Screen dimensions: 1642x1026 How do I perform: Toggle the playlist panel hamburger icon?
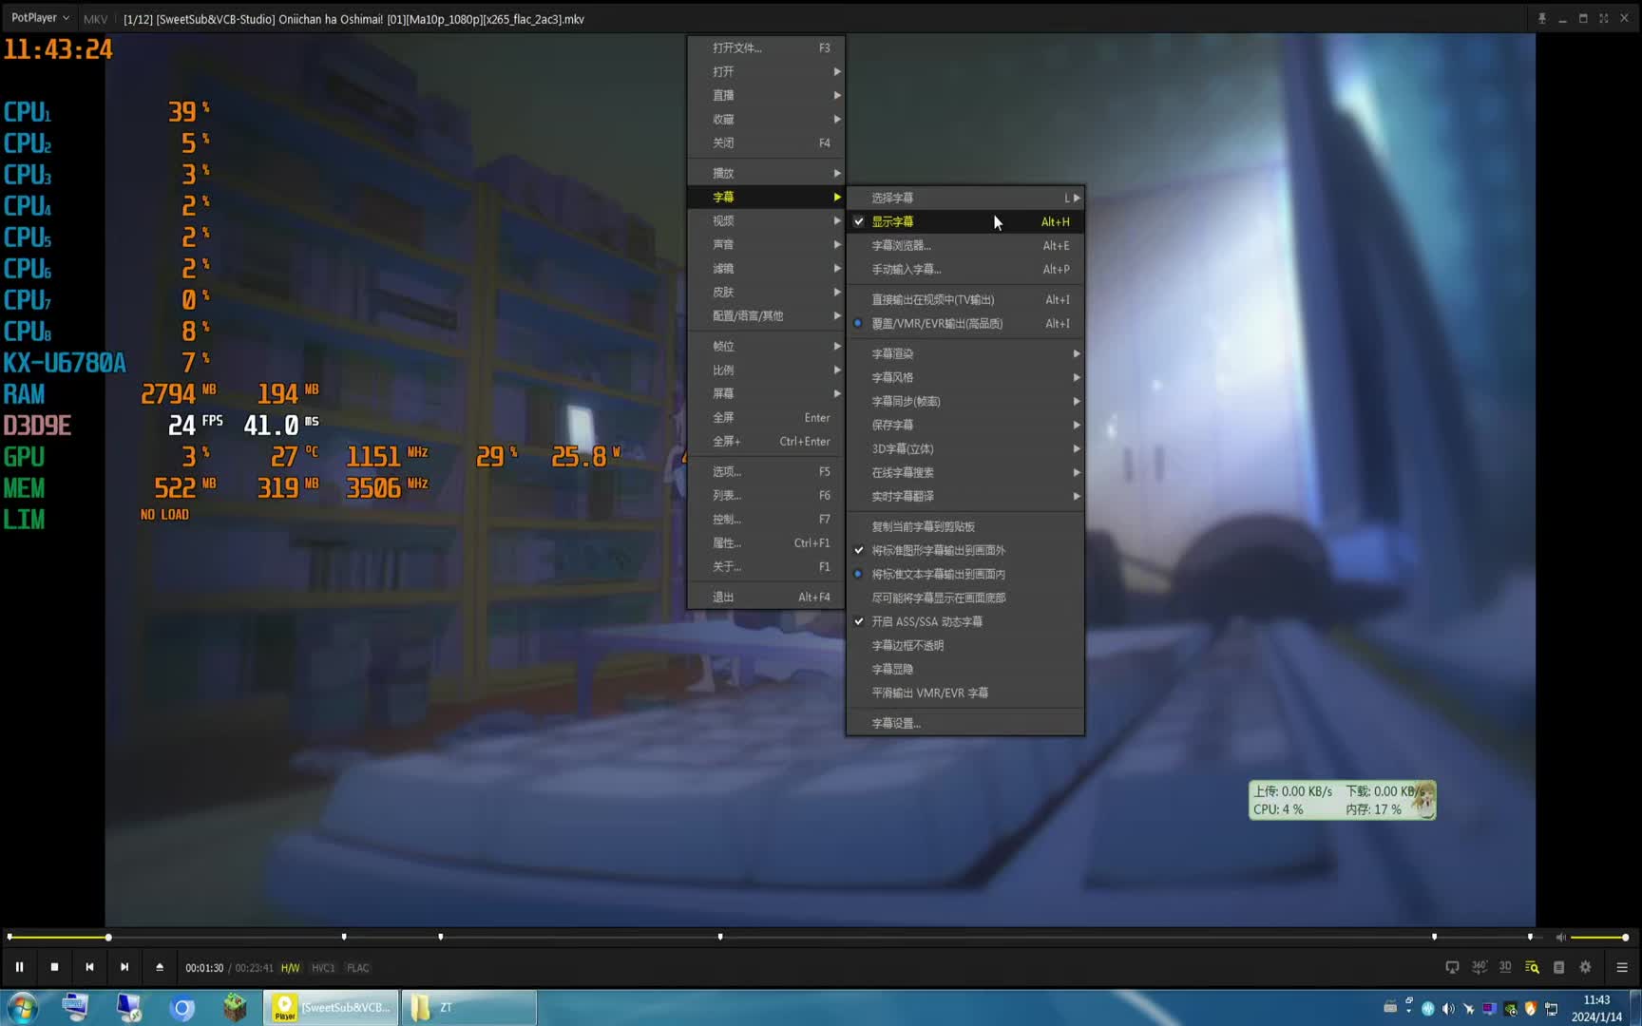coord(1622,967)
